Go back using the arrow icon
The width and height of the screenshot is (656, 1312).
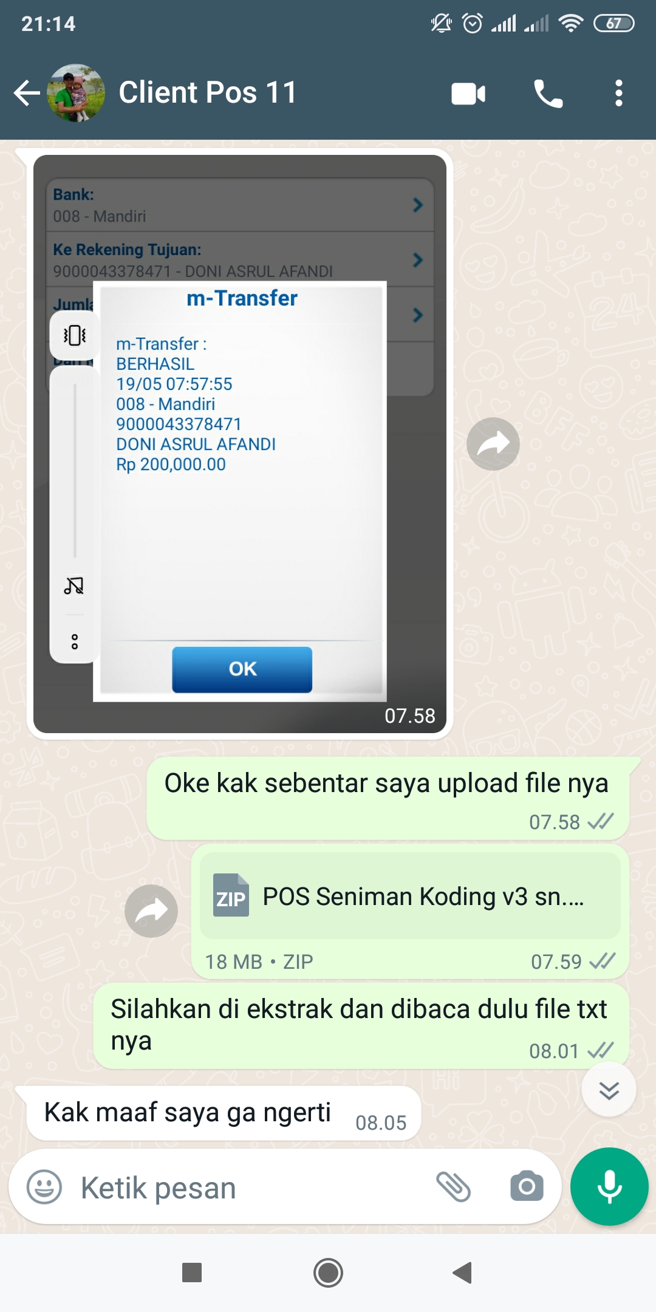pyautogui.click(x=27, y=93)
